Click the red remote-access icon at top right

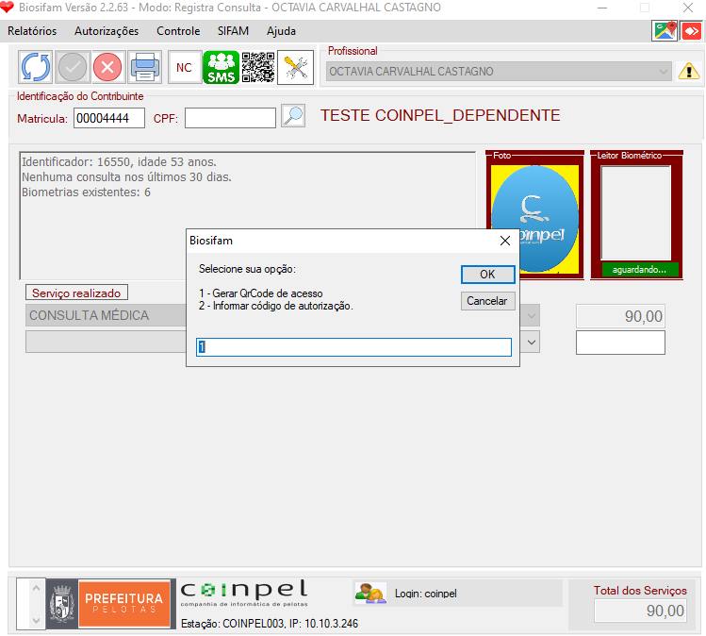[x=691, y=31]
